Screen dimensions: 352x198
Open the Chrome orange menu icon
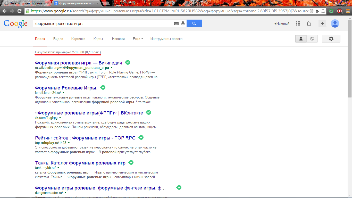(348, 11)
